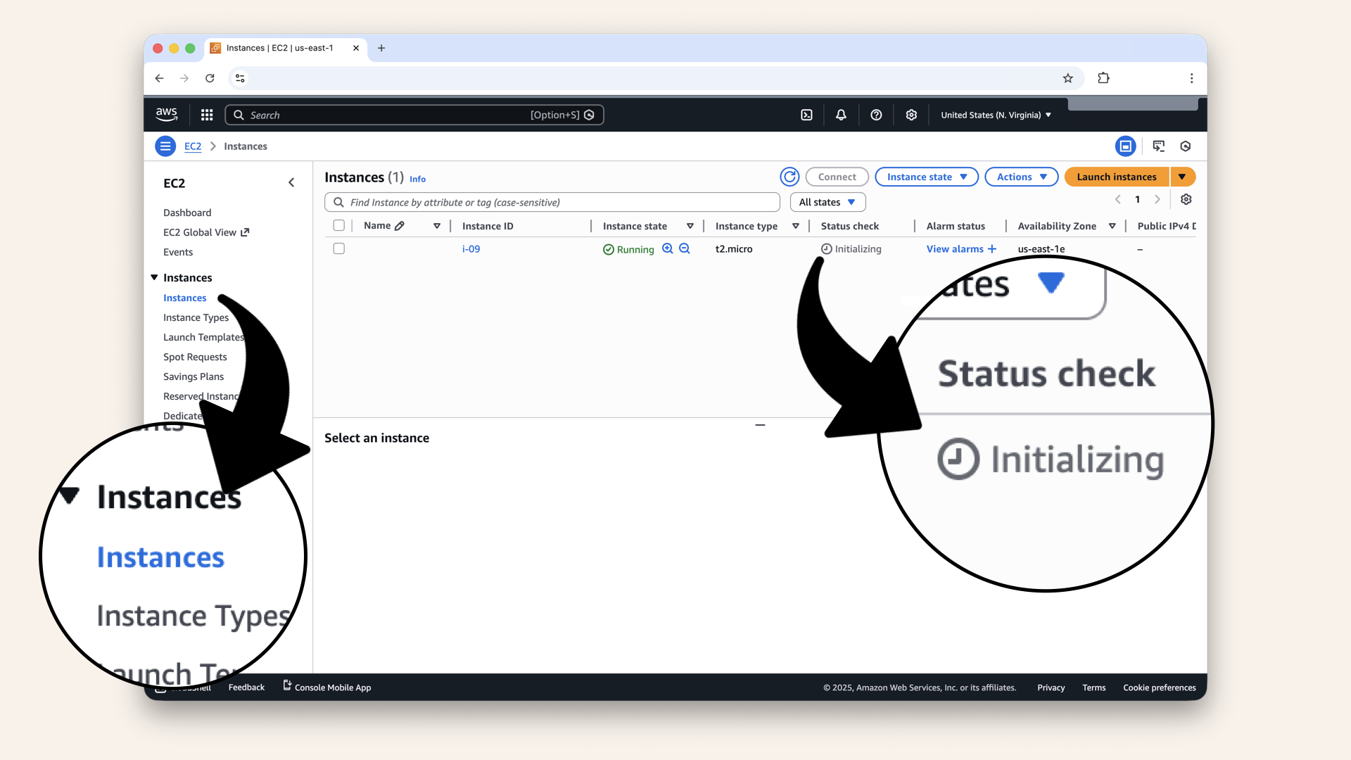Screen dimensions: 1351x760
Task: Go to EC2 Dashboard in sidebar
Action: 187,213
